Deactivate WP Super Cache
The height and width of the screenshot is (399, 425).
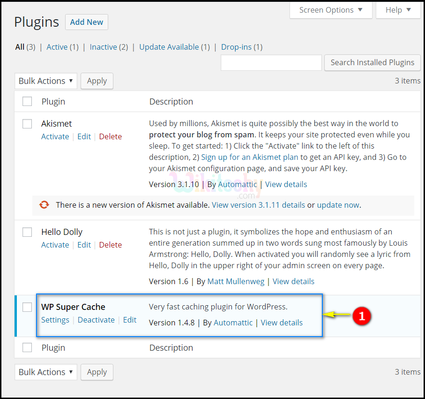pyautogui.click(x=96, y=320)
